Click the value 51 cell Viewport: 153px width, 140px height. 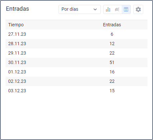112,62
